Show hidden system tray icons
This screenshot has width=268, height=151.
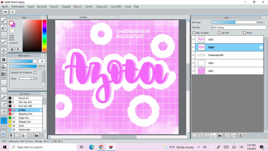[199, 147]
